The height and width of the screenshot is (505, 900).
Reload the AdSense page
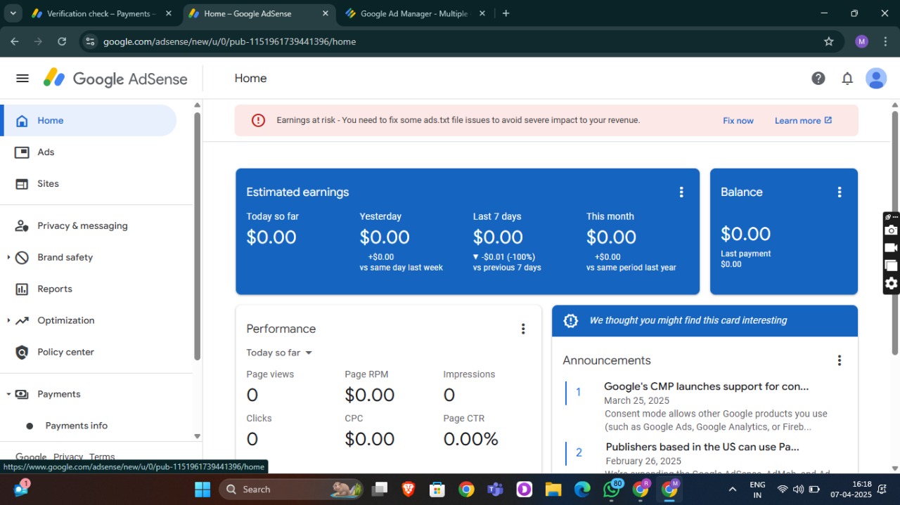coord(62,41)
